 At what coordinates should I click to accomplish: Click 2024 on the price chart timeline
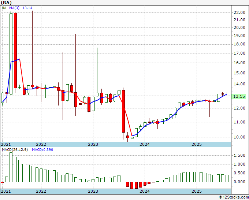click(145, 144)
